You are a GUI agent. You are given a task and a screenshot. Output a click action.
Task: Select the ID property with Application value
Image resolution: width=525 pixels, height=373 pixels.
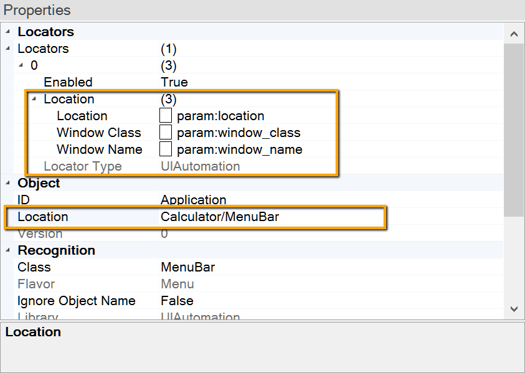pos(28,200)
